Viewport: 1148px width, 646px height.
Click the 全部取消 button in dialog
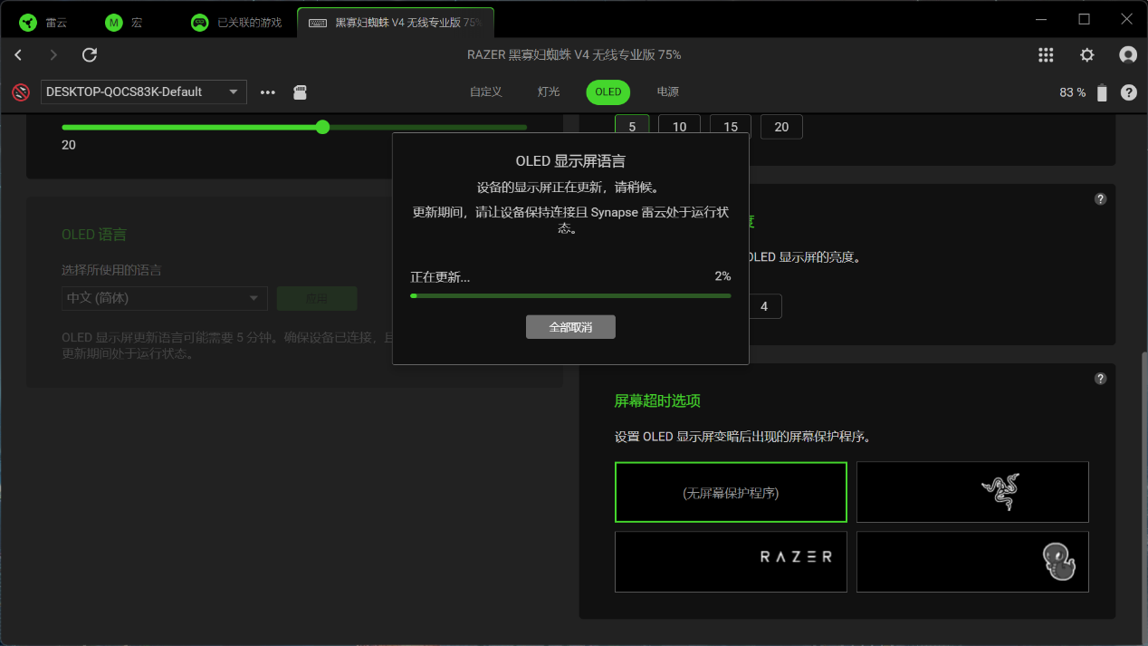tap(570, 327)
